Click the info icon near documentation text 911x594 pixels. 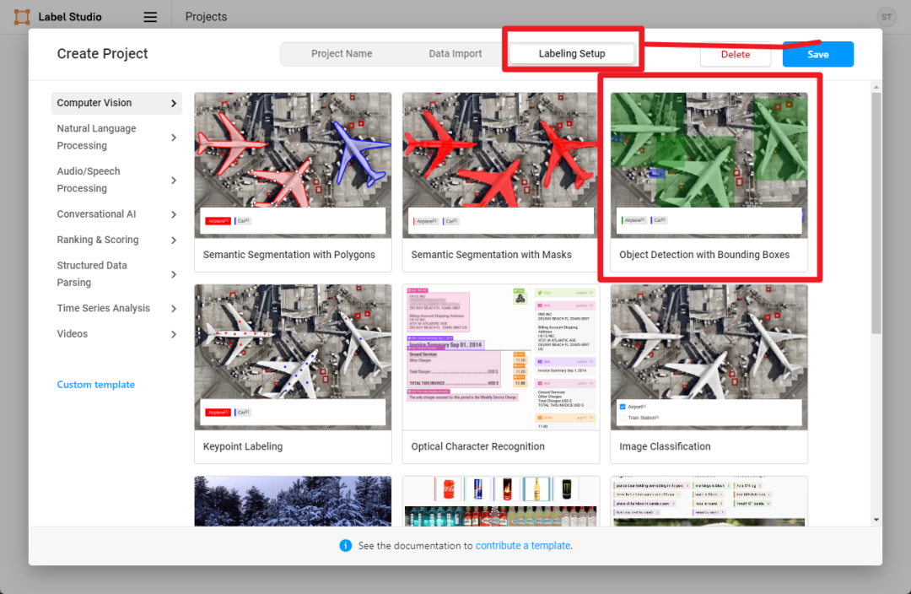click(x=346, y=545)
